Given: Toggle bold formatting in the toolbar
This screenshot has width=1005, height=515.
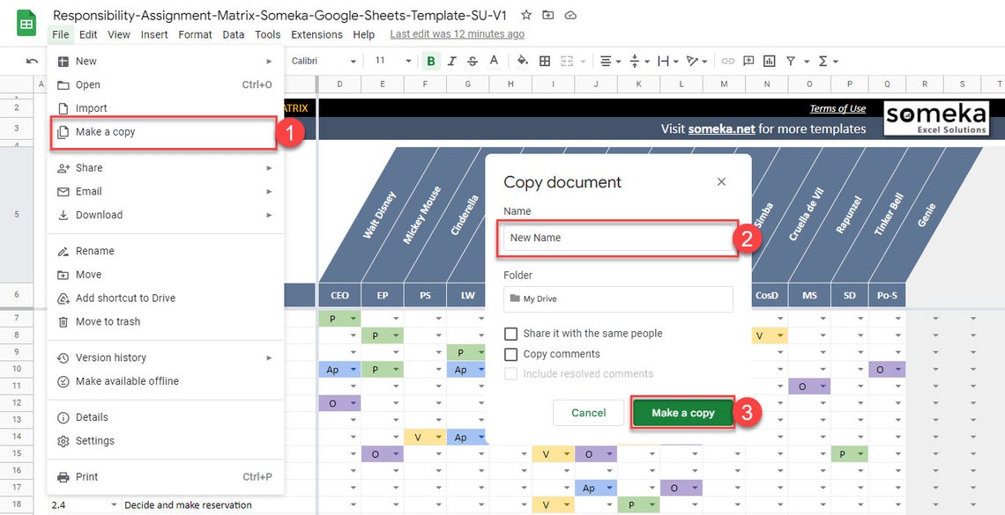Looking at the screenshot, I should 431,61.
